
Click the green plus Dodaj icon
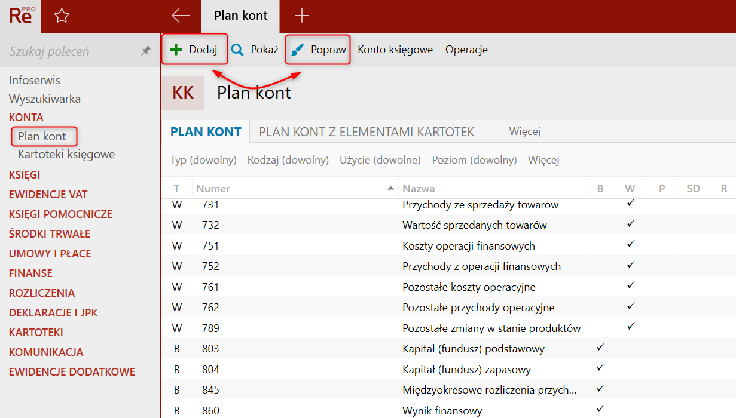(x=176, y=50)
